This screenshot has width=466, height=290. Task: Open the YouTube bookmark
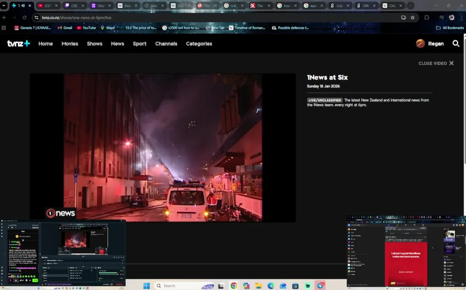click(x=86, y=28)
